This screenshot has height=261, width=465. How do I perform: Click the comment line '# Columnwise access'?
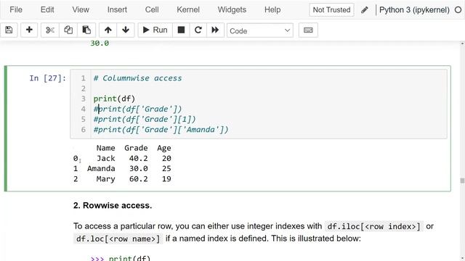click(137, 78)
